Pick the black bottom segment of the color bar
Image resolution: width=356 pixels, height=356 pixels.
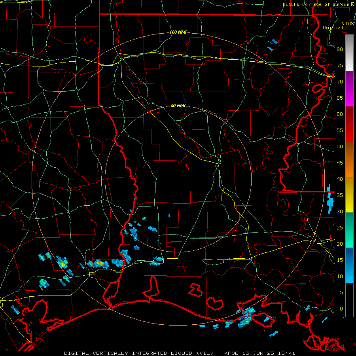click(349, 300)
